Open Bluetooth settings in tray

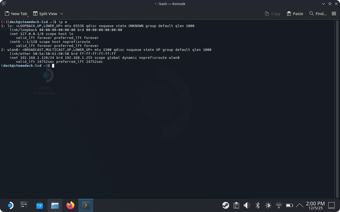tap(257, 205)
